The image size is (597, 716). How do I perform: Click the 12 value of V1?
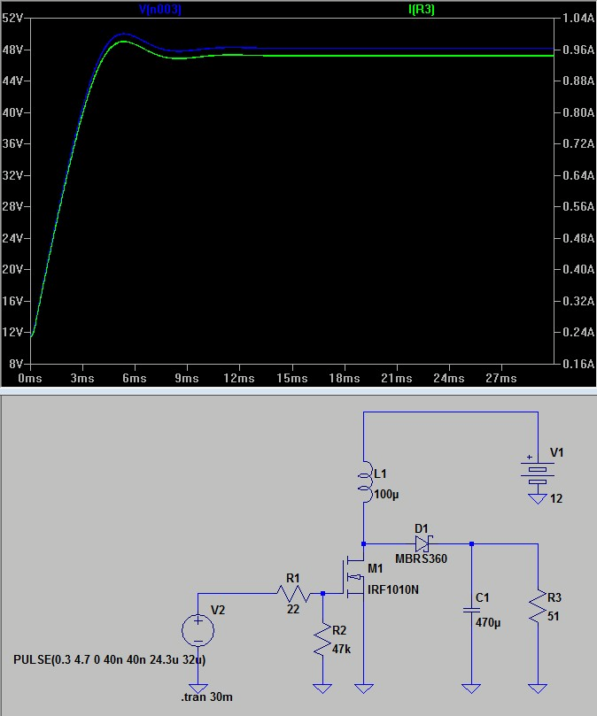(x=556, y=498)
